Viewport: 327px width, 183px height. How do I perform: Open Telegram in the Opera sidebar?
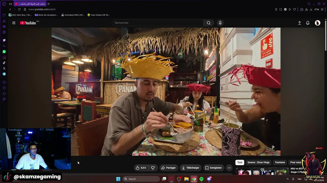(x=4, y=74)
